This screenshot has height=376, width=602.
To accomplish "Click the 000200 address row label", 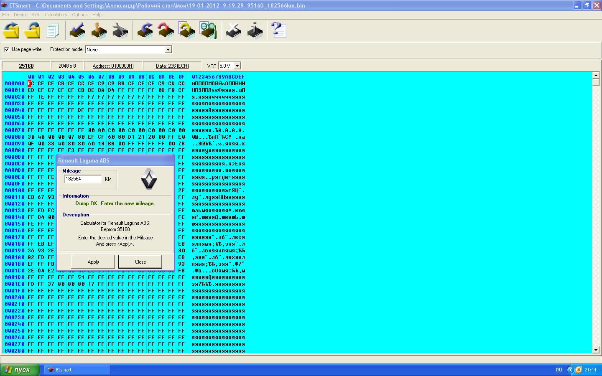I will click(x=15, y=297).
